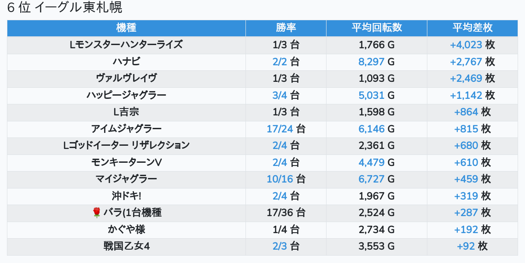This screenshot has height=263, width=525.
Task: Select the 3/4 win rate link
Action: 280,95
